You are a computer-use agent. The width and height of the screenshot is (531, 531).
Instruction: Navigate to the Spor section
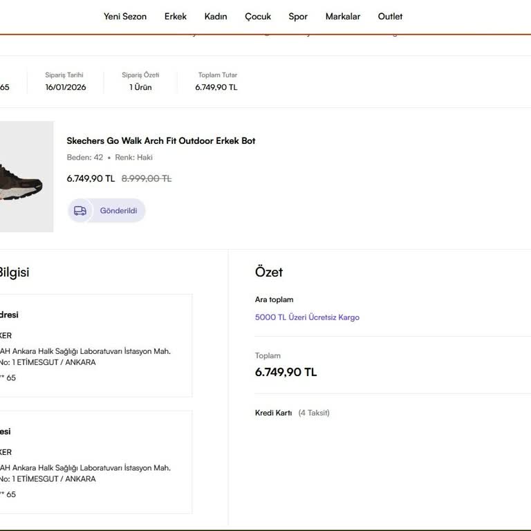[x=298, y=17]
